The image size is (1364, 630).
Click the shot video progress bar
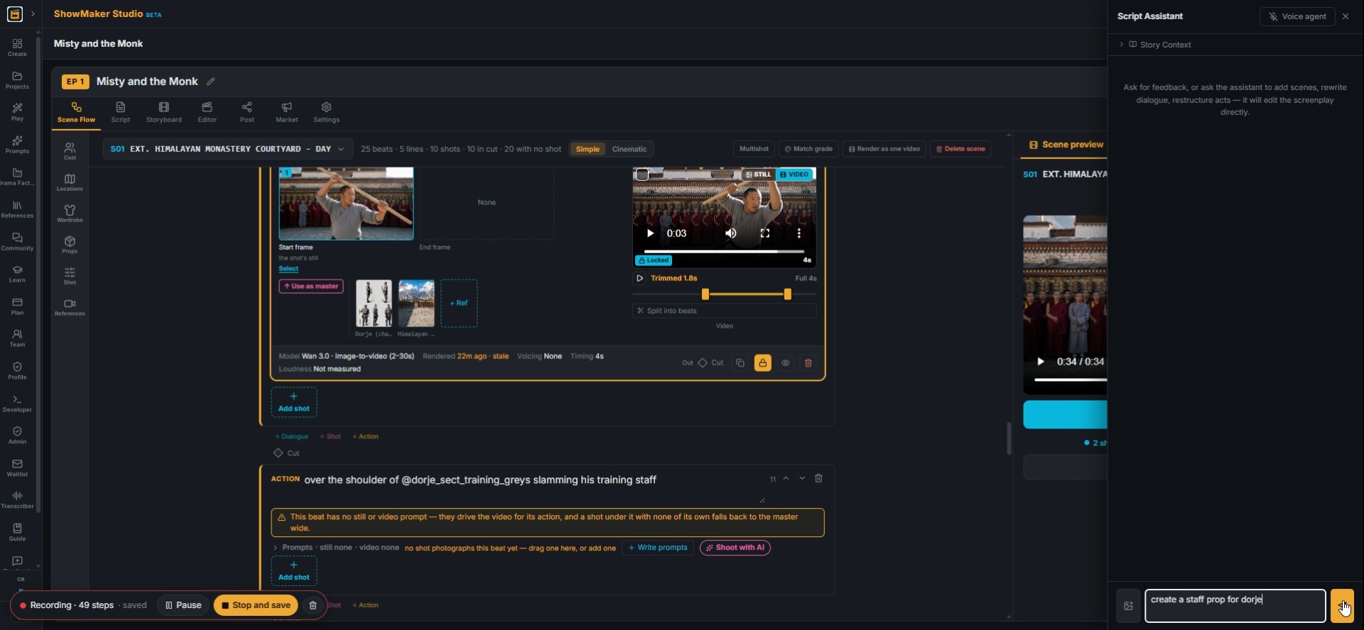click(724, 251)
